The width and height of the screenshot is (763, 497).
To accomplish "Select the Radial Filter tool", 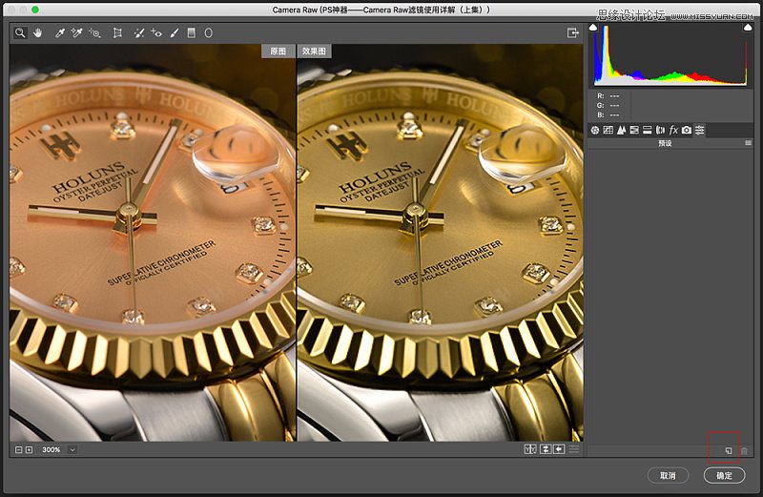I will click(x=208, y=33).
